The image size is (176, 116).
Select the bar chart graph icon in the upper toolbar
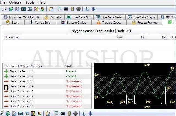30,9
